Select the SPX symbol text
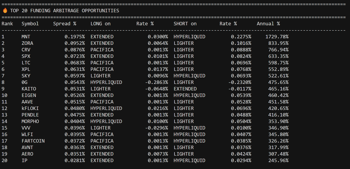 pyautogui.click(x=26, y=56)
